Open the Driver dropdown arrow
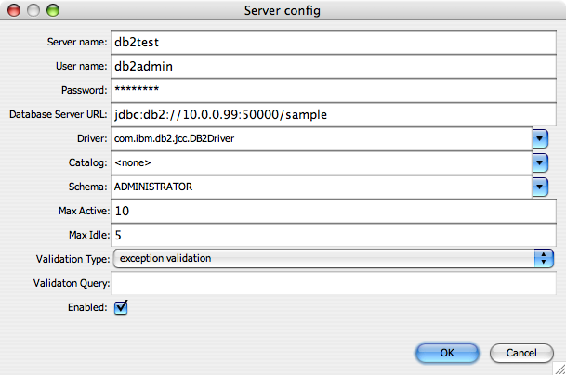 coord(540,139)
